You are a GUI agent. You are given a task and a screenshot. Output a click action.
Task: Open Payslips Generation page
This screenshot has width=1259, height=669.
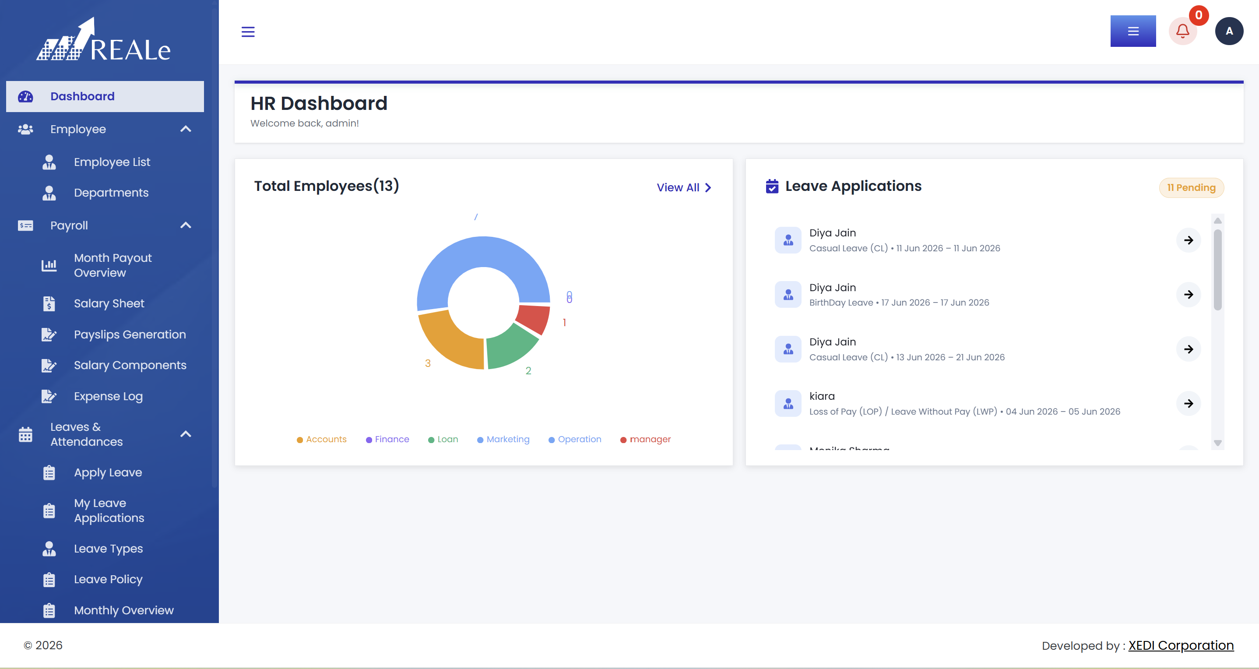click(130, 335)
